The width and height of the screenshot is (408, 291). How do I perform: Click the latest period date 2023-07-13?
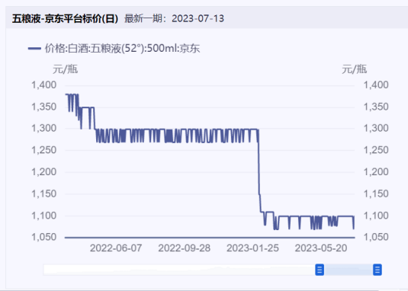click(x=198, y=19)
